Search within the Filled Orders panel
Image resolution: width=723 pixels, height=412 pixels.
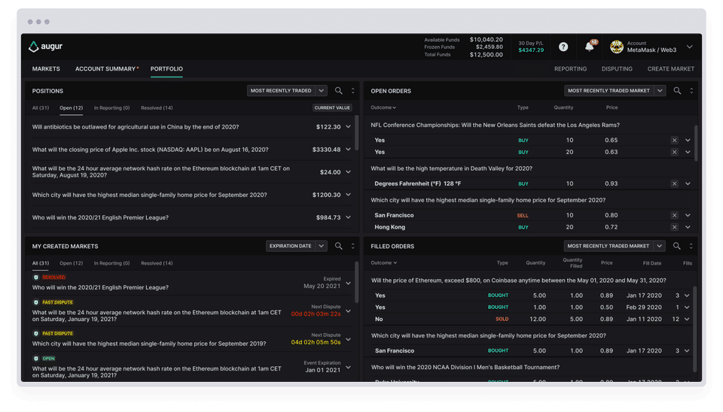(676, 246)
